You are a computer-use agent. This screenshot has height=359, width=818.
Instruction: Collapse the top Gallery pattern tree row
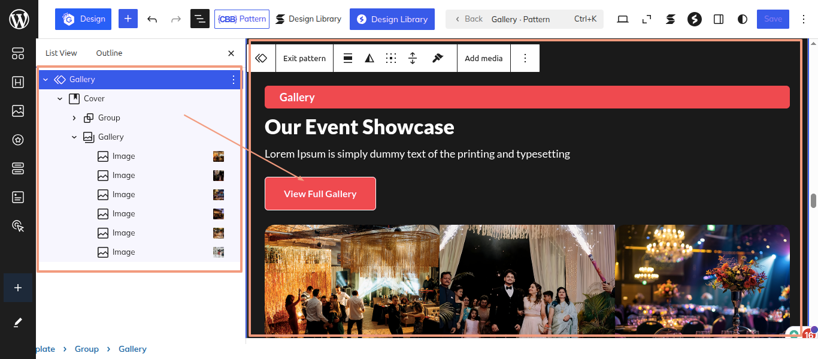tap(46, 79)
